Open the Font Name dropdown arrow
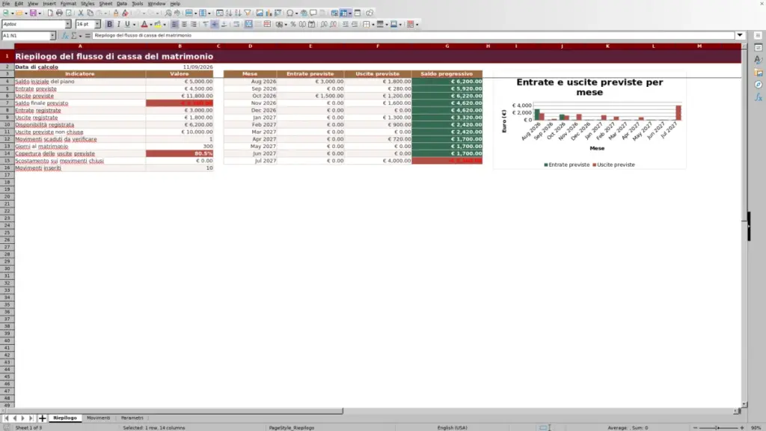The height and width of the screenshot is (431, 766). coord(68,25)
